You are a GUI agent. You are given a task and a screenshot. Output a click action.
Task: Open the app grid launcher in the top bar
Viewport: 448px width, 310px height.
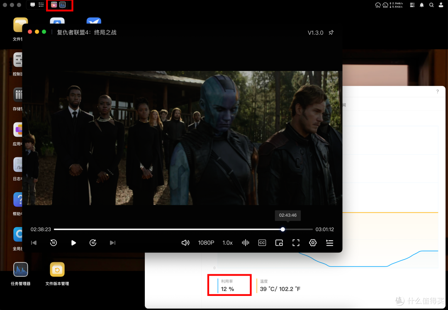41,5
